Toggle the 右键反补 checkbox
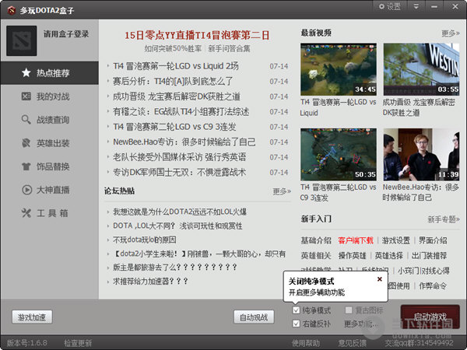The width and height of the screenshot is (467, 350). [296, 324]
